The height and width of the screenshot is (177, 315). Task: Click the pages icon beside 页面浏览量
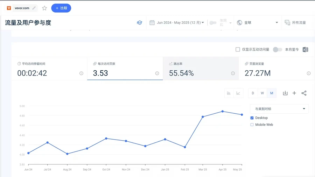pos(246,64)
